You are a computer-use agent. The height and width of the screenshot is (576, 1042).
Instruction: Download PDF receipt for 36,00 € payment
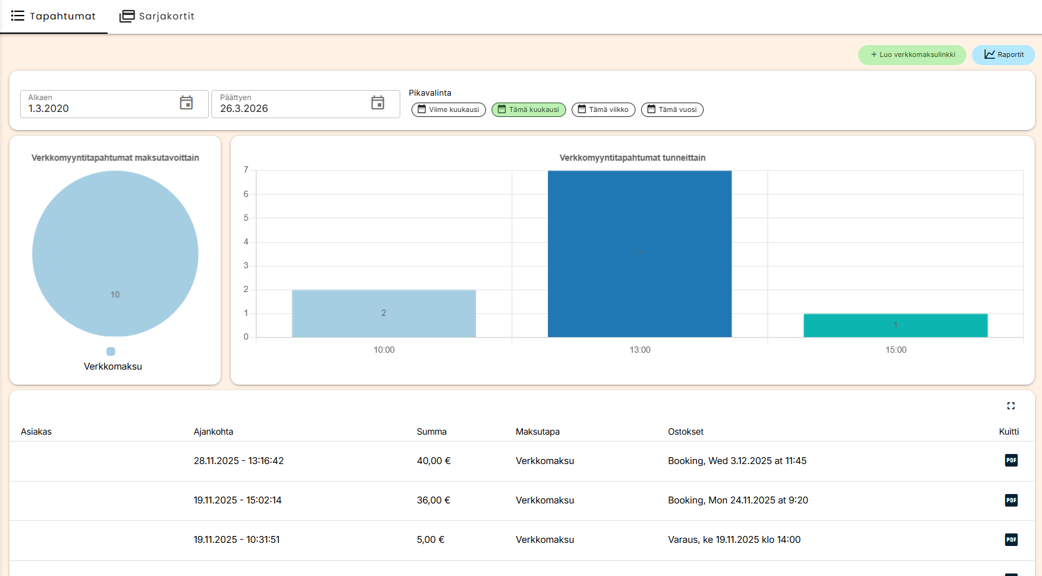(1011, 500)
